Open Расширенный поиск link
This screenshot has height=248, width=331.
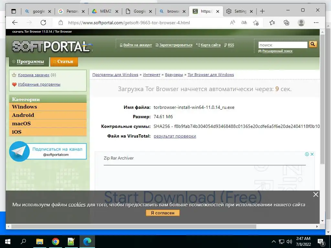(x=277, y=51)
